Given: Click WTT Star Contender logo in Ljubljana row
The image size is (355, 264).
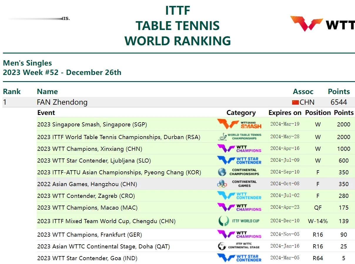Looking at the screenshot, I should (239, 160).
